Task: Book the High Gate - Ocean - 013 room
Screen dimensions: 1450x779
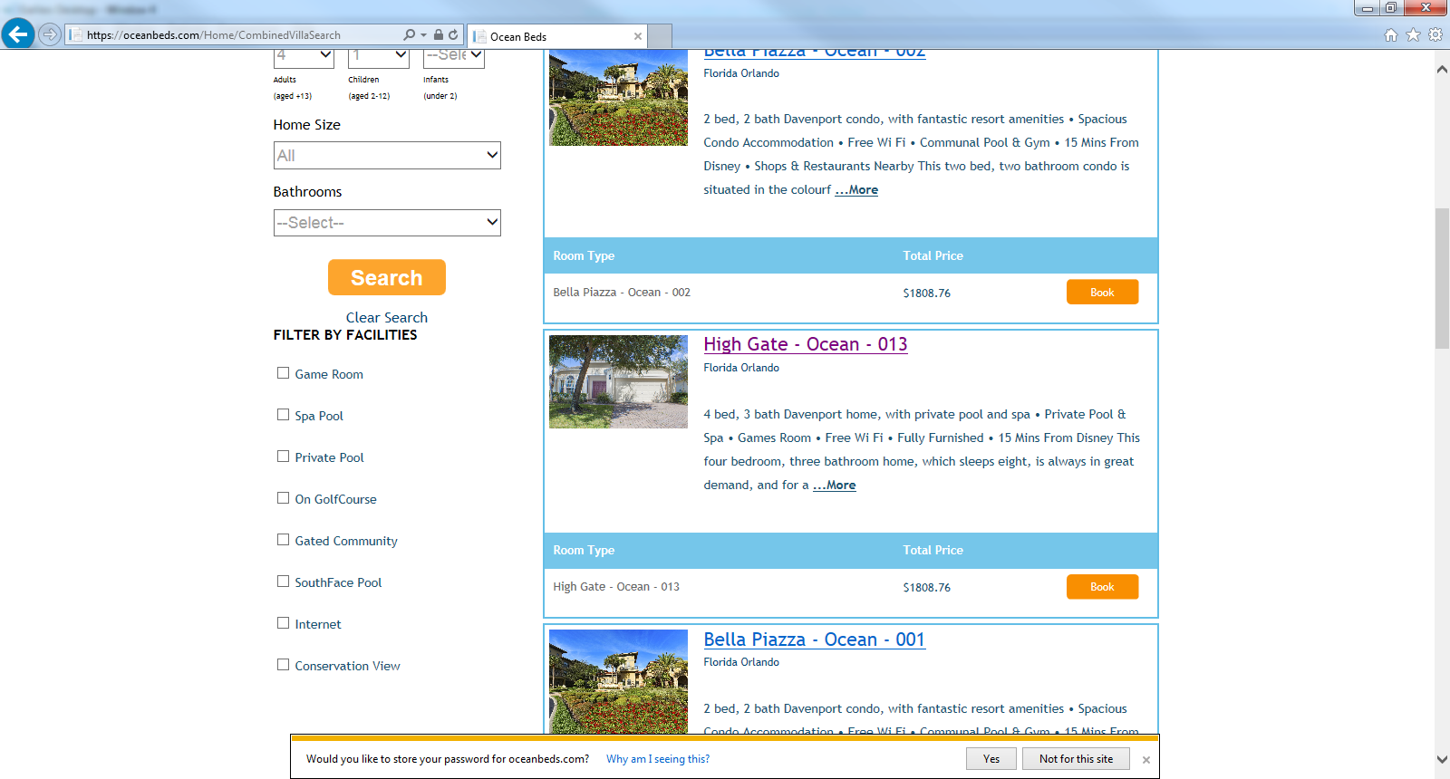Action: [1102, 587]
